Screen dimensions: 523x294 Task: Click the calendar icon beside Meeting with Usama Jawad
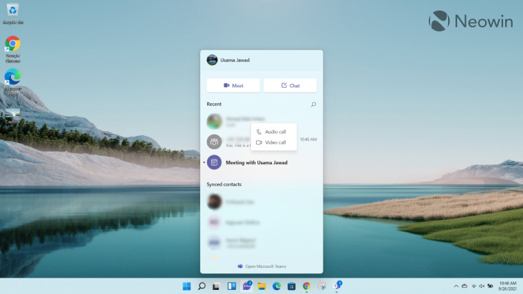[214, 163]
